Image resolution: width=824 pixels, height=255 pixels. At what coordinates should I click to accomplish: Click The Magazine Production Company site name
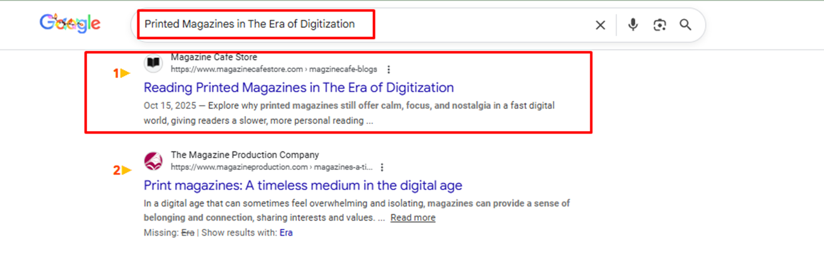(245, 155)
